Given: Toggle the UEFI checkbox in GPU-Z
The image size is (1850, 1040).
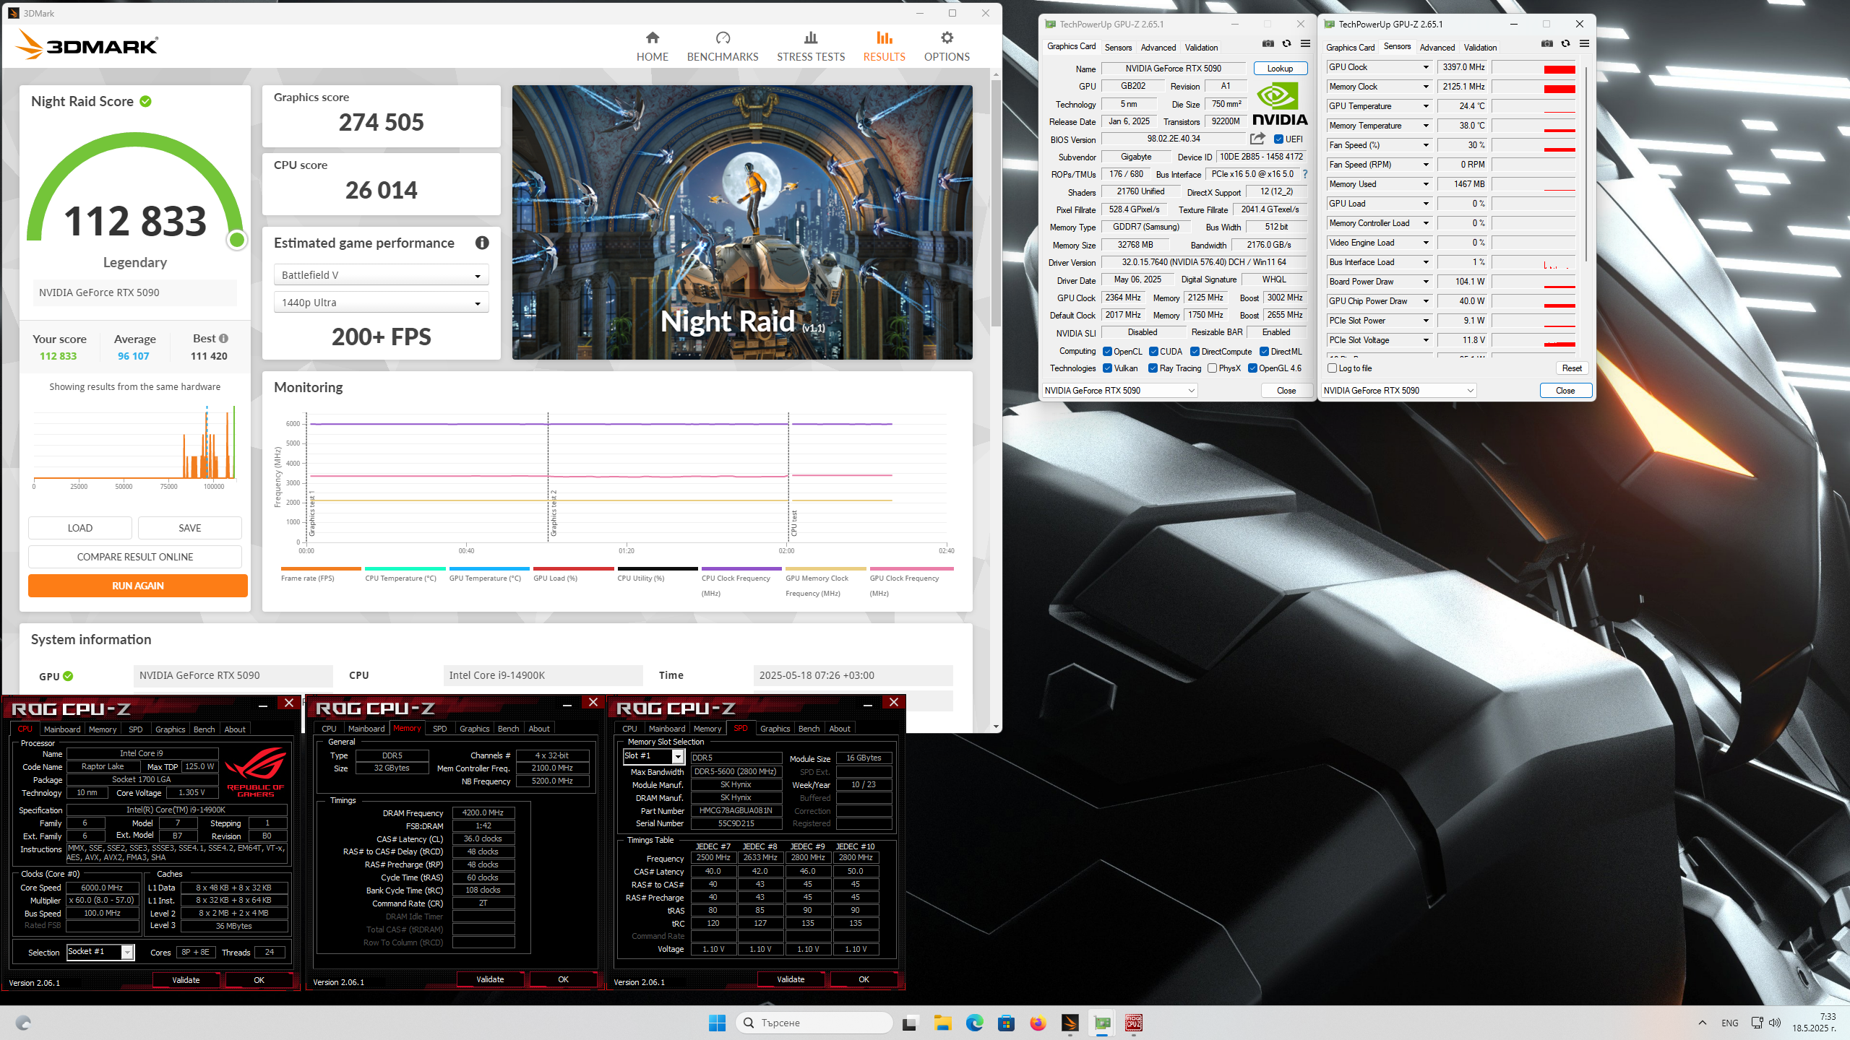Looking at the screenshot, I should click(1278, 139).
